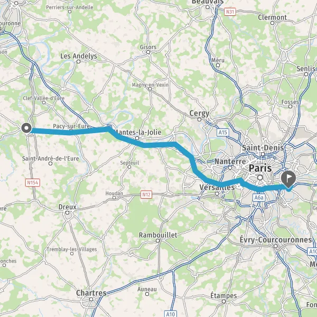Click the destination flag pin marker
317x317 pixels.
point(288,179)
